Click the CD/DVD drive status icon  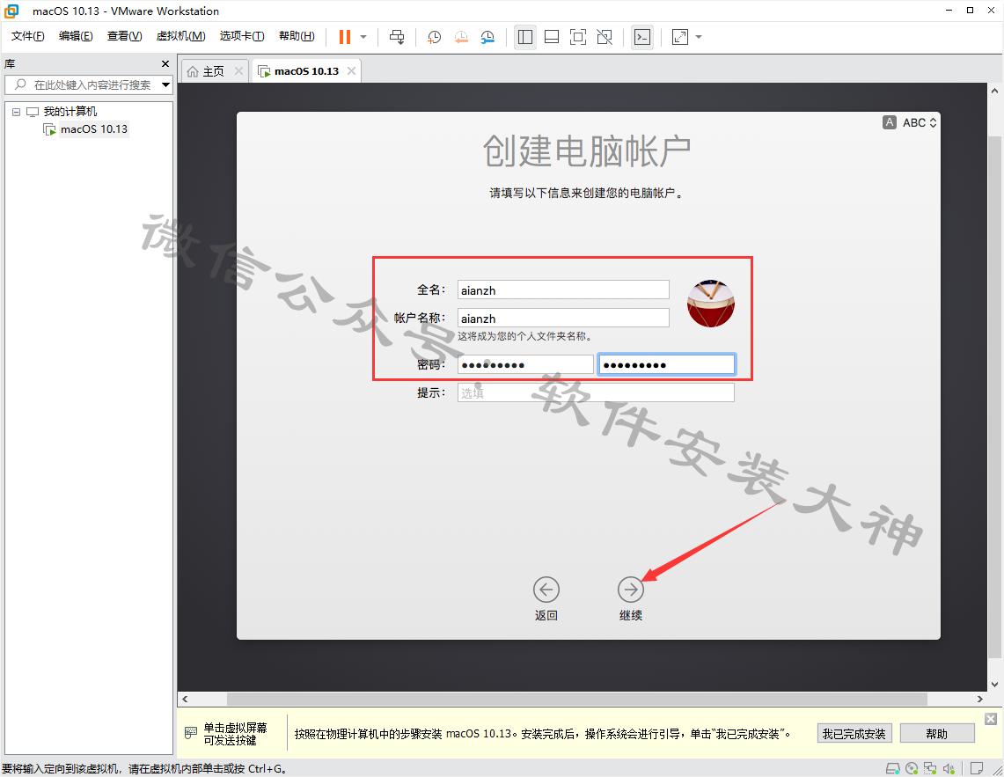pyautogui.click(x=912, y=768)
